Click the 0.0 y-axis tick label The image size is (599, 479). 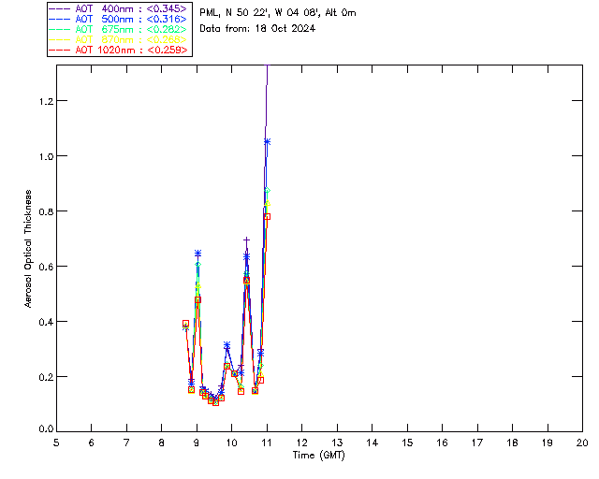tap(46, 429)
